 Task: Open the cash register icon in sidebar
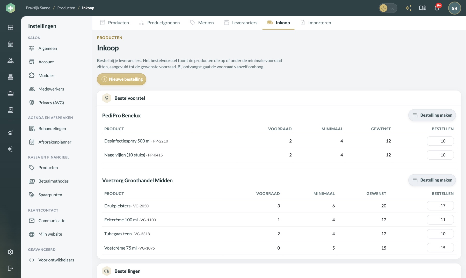10,77
